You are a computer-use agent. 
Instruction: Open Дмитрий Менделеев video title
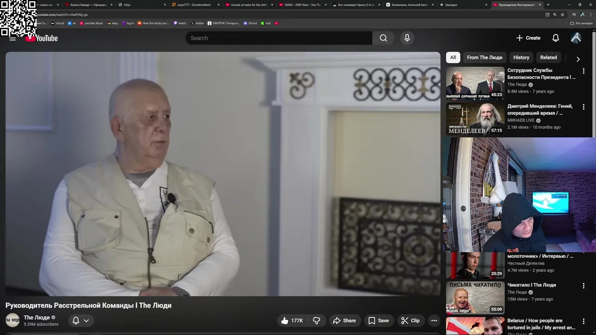[x=540, y=109]
